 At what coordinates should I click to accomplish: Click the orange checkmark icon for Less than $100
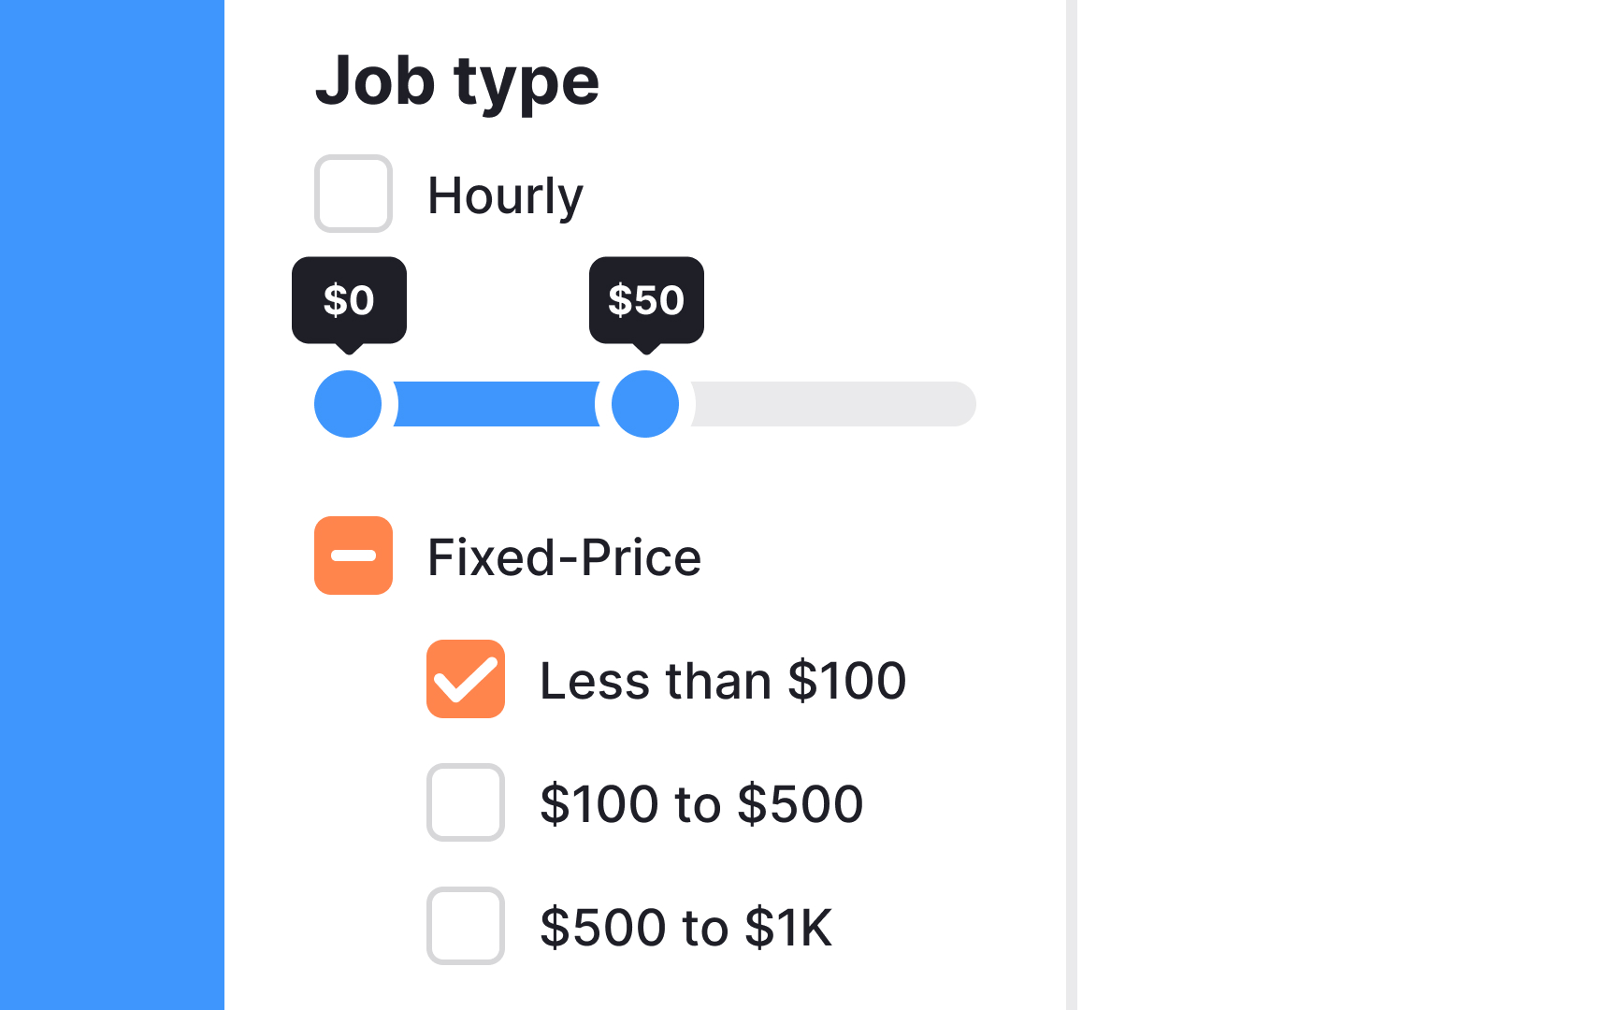[x=465, y=680]
